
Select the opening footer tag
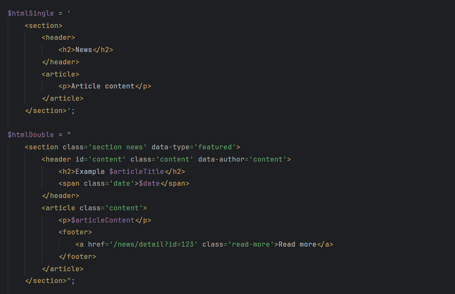tap(75, 232)
